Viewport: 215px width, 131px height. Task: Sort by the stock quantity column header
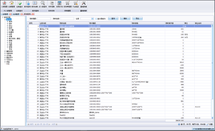(174, 23)
